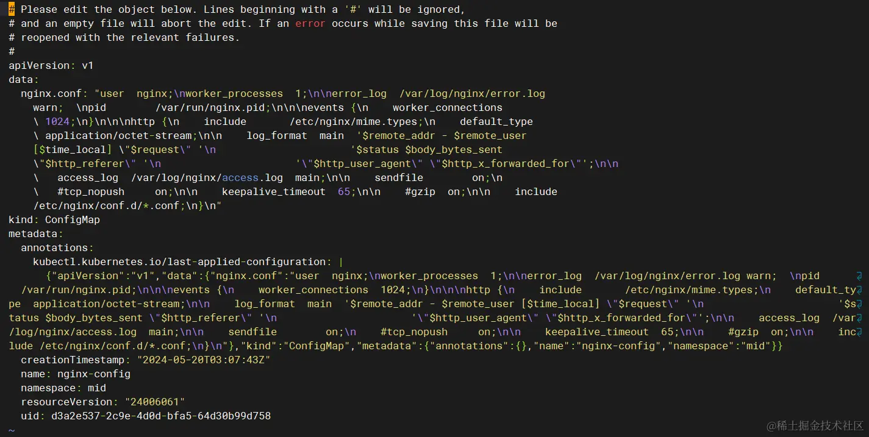Click the 'uid' key
Viewport: 869px width, 437px height.
coord(30,416)
